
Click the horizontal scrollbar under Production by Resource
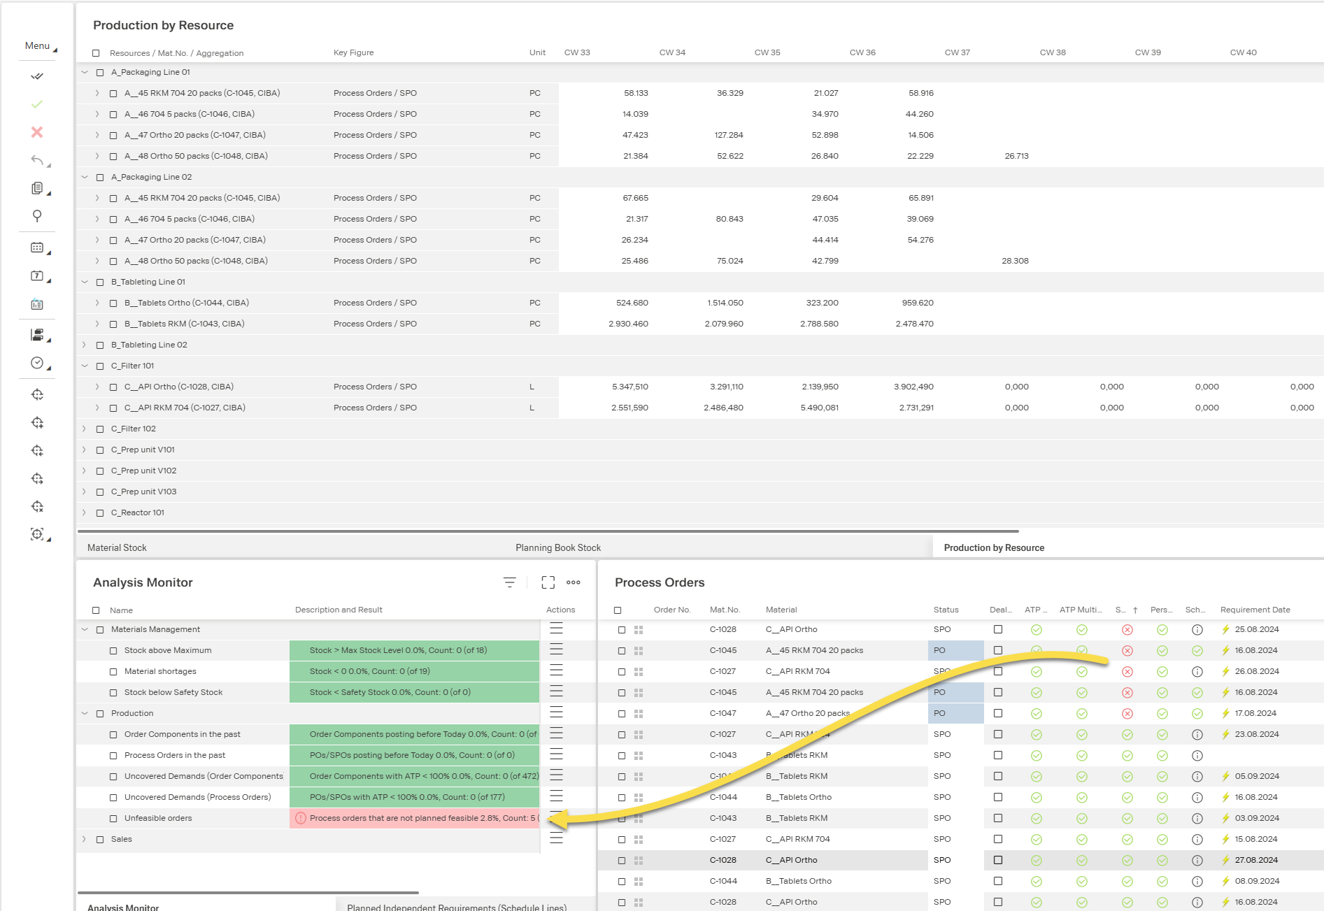point(548,531)
